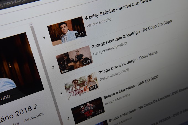Open the BAR DO DICO video thumbnail
Screen dimensions: 188x125
pos(88,111)
